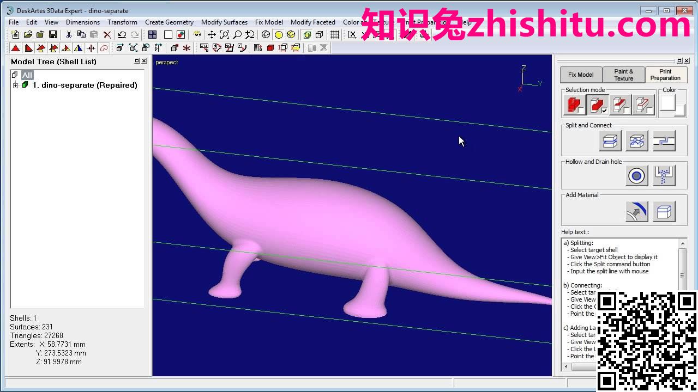698x392 pixels.
Task: Click the free-form split icon
Action: coord(636,141)
